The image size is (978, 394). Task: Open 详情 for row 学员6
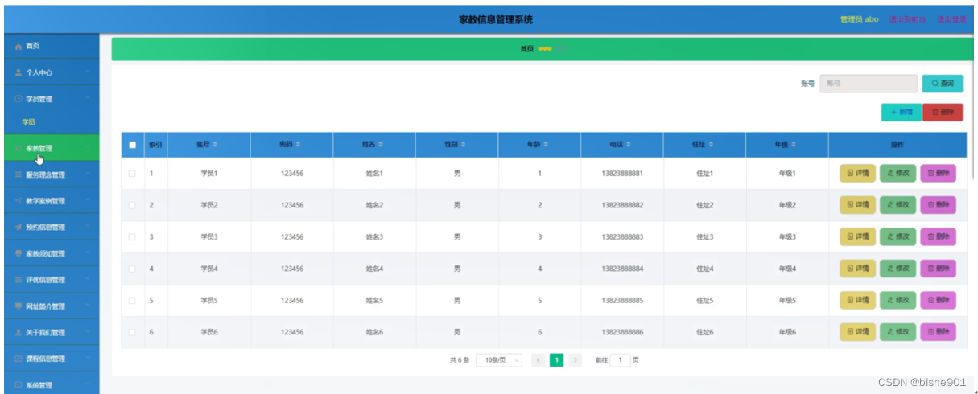click(x=858, y=332)
